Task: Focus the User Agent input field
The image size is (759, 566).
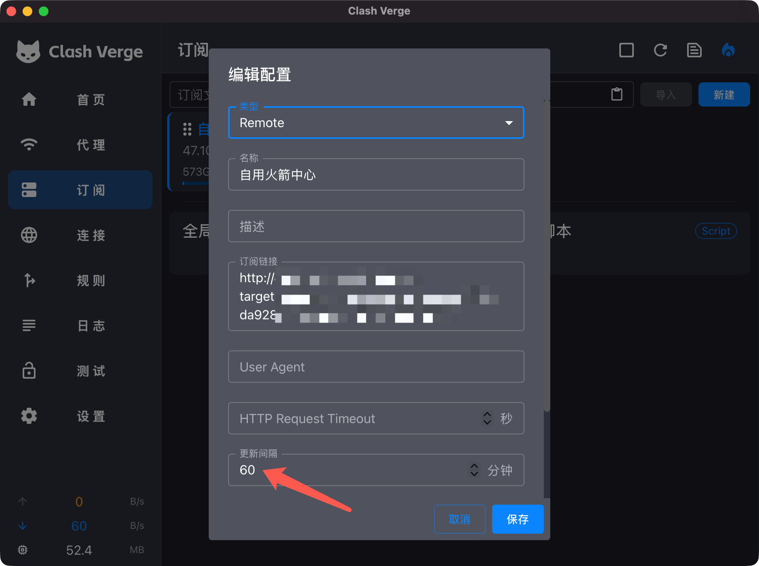Action: [x=375, y=367]
